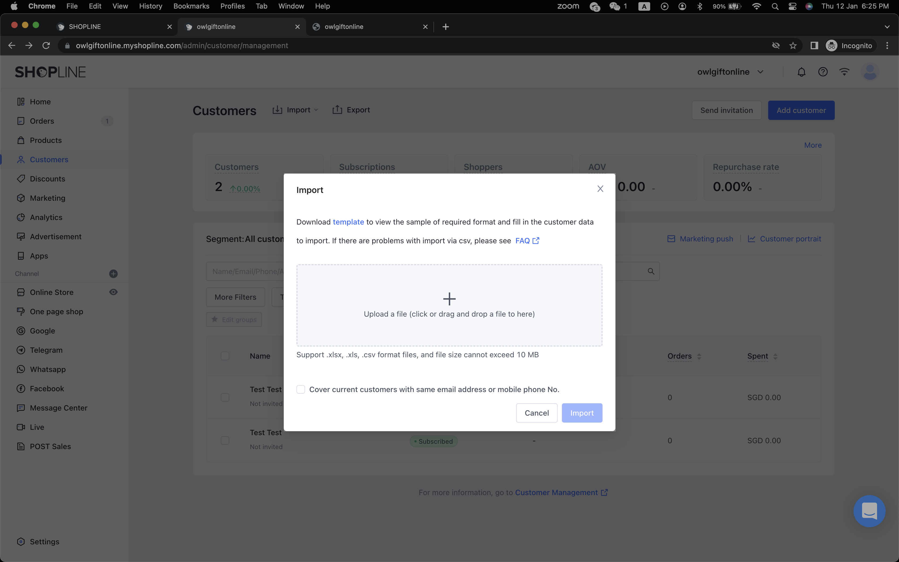Expand the Import dropdown on Customers page
Image resolution: width=899 pixels, height=562 pixels.
pos(295,110)
